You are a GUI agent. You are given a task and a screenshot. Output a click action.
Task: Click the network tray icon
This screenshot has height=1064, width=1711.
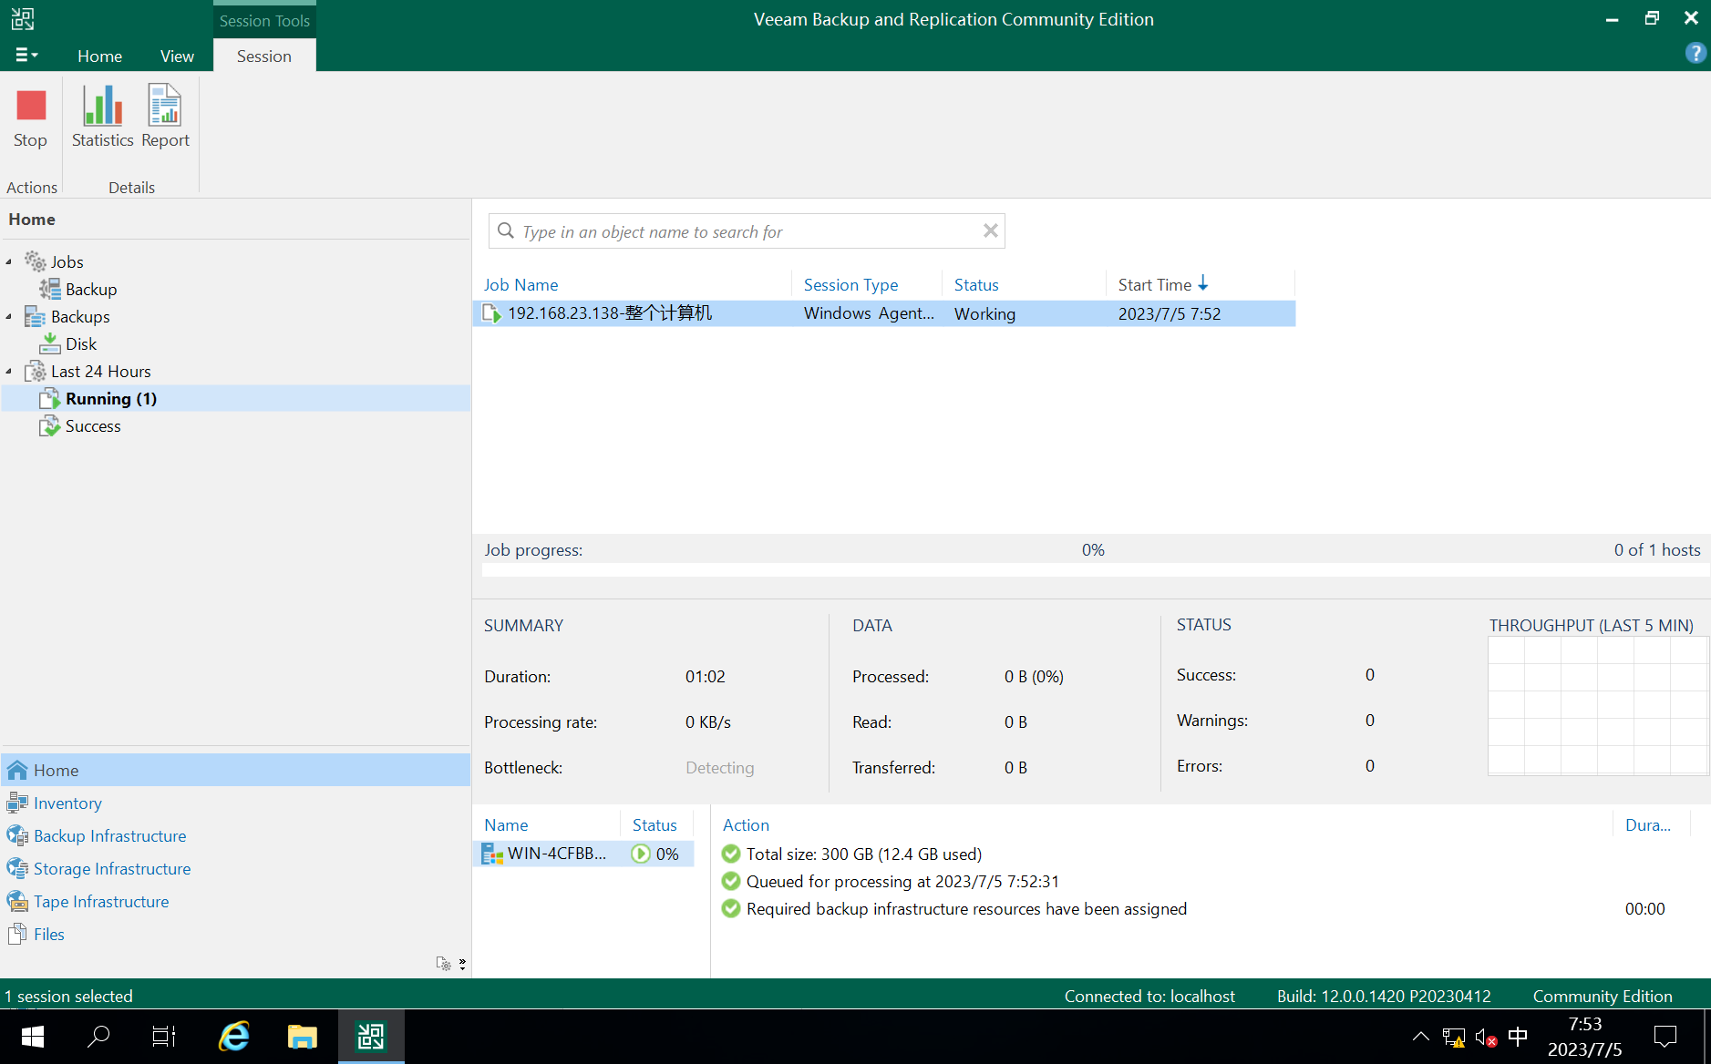click(x=1453, y=1037)
